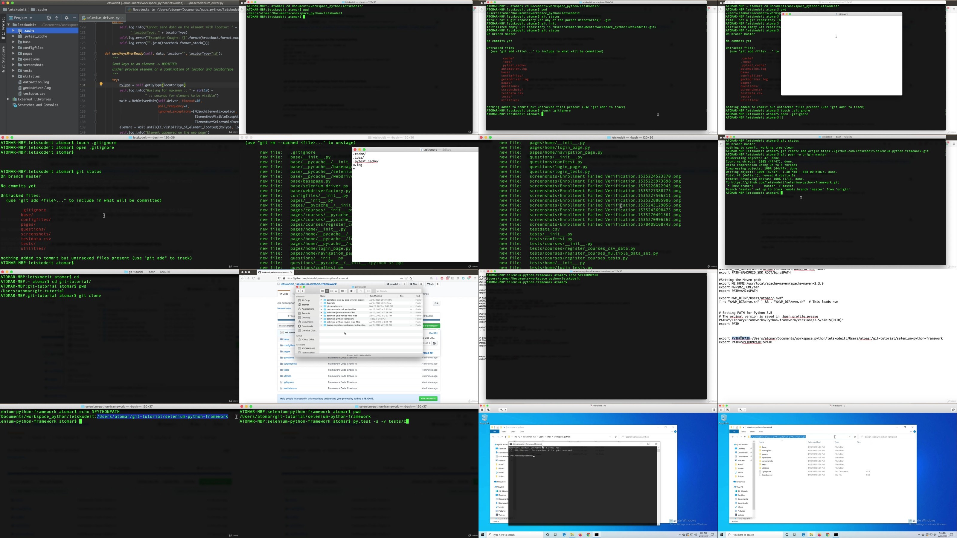The height and width of the screenshot is (538, 957).
Task: Open the 1: Project side tool tab
Action: click(3, 28)
